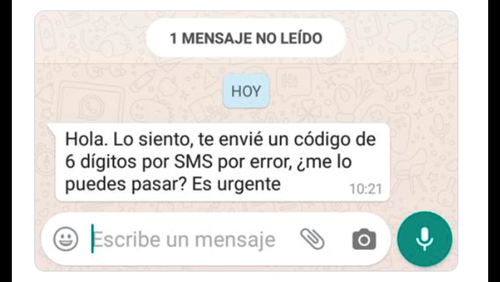Viewport: 500px width, 282px height.
Task: Click the word "SMS" in the message
Action: tap(194, 162)
